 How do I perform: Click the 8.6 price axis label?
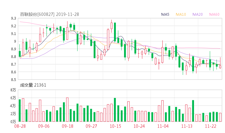pos(13,72)
